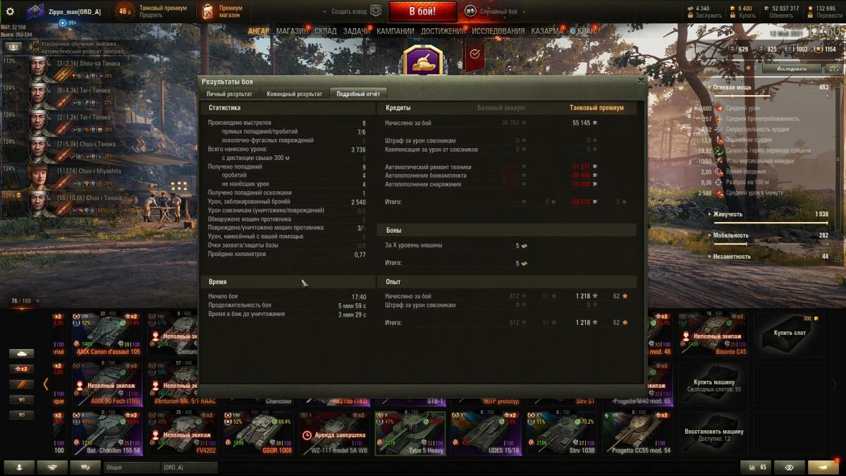Open the КАМПАНИИ campaigns menu
846x476 pixels.
[x=396, y=31]
